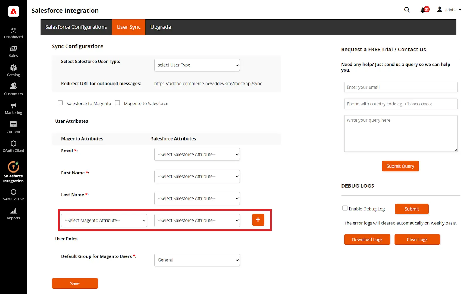Click the User Attributes heading
Screen dimensions: 470x294
pyautogui.click(x=71, y=121)
